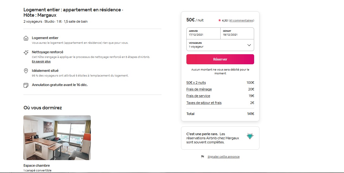Viewport: 344px width, 173px height.
Task: Click the pink star rating icon
Action: click(219, 20)
